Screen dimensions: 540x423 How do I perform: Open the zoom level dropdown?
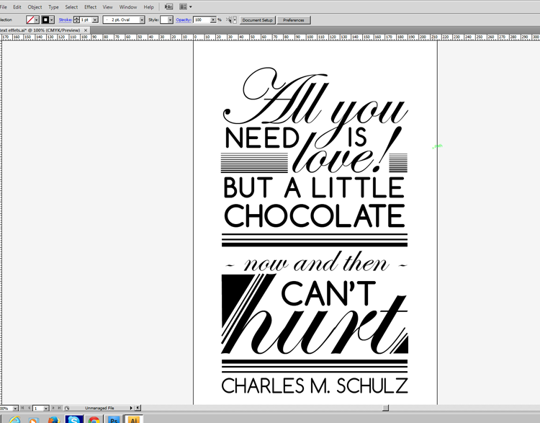pos(15,408)
